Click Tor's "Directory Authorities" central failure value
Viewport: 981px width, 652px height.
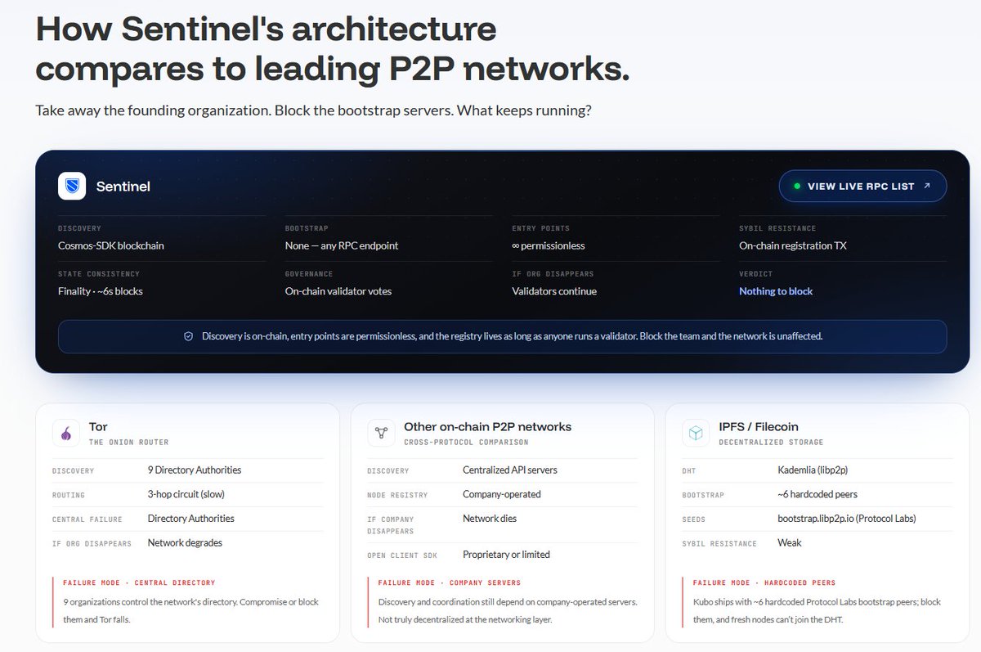pyautogui.click(x=190, y=519)
